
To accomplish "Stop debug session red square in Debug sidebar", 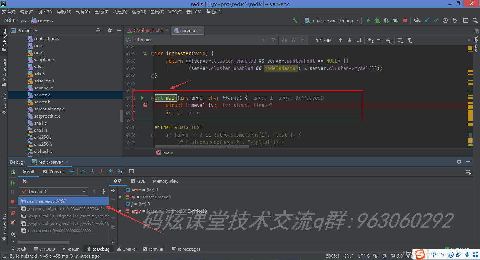I will coord(13,202).
